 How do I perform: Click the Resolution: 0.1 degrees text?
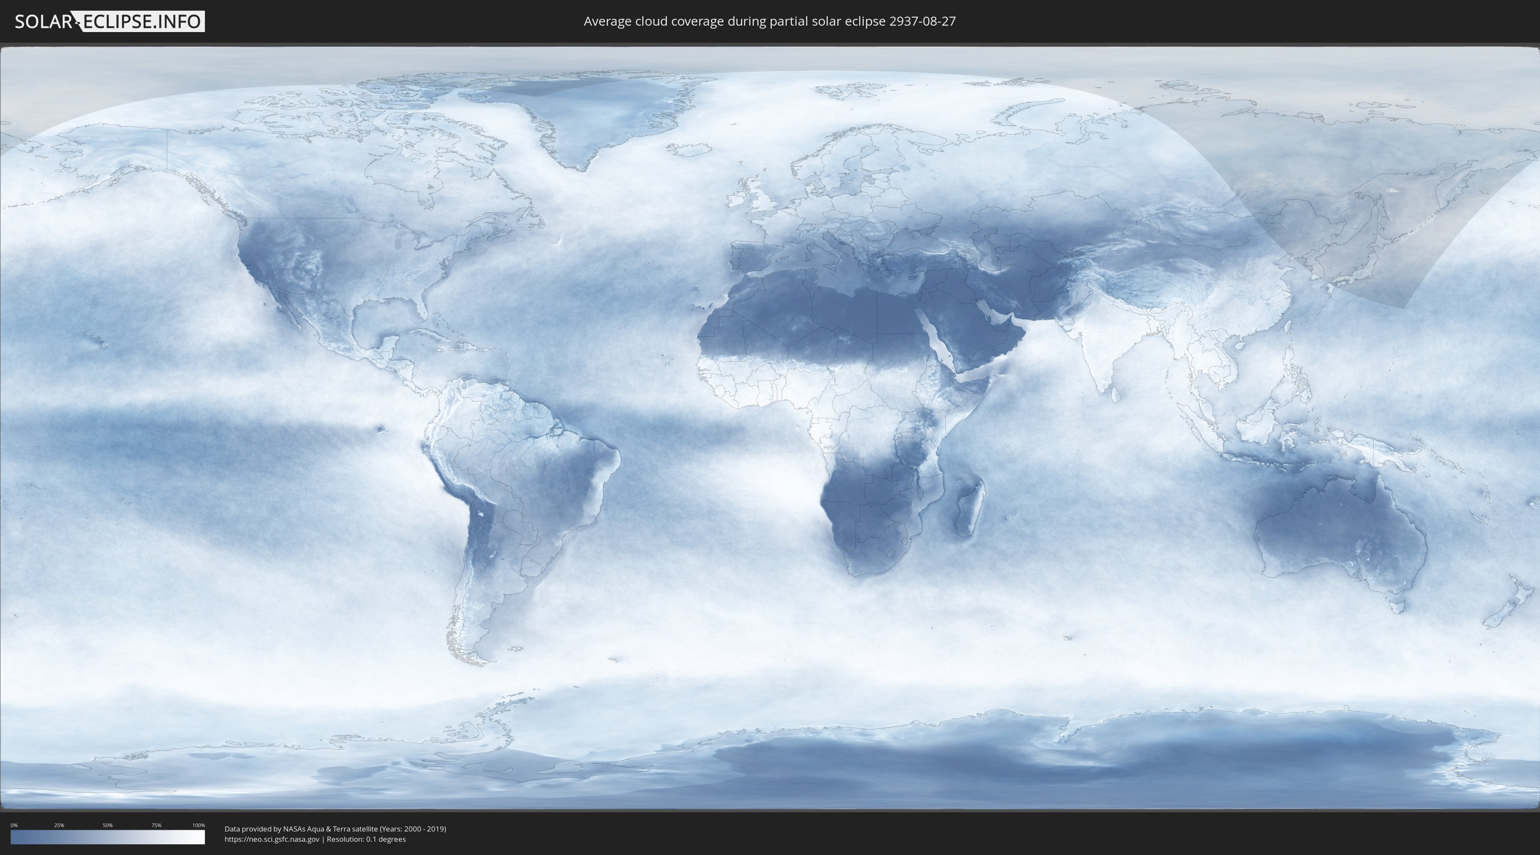(366, 839)
